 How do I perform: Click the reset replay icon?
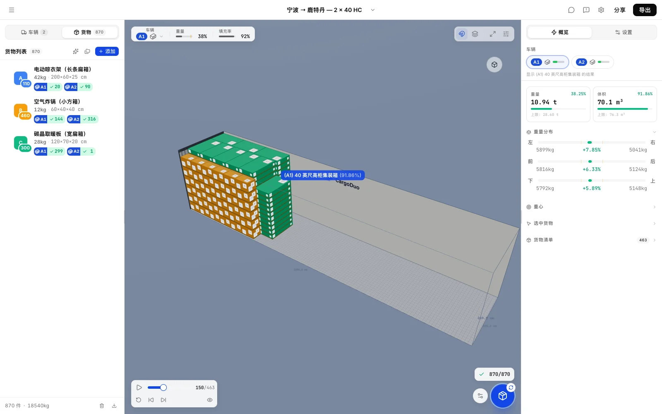click(139, 400)
